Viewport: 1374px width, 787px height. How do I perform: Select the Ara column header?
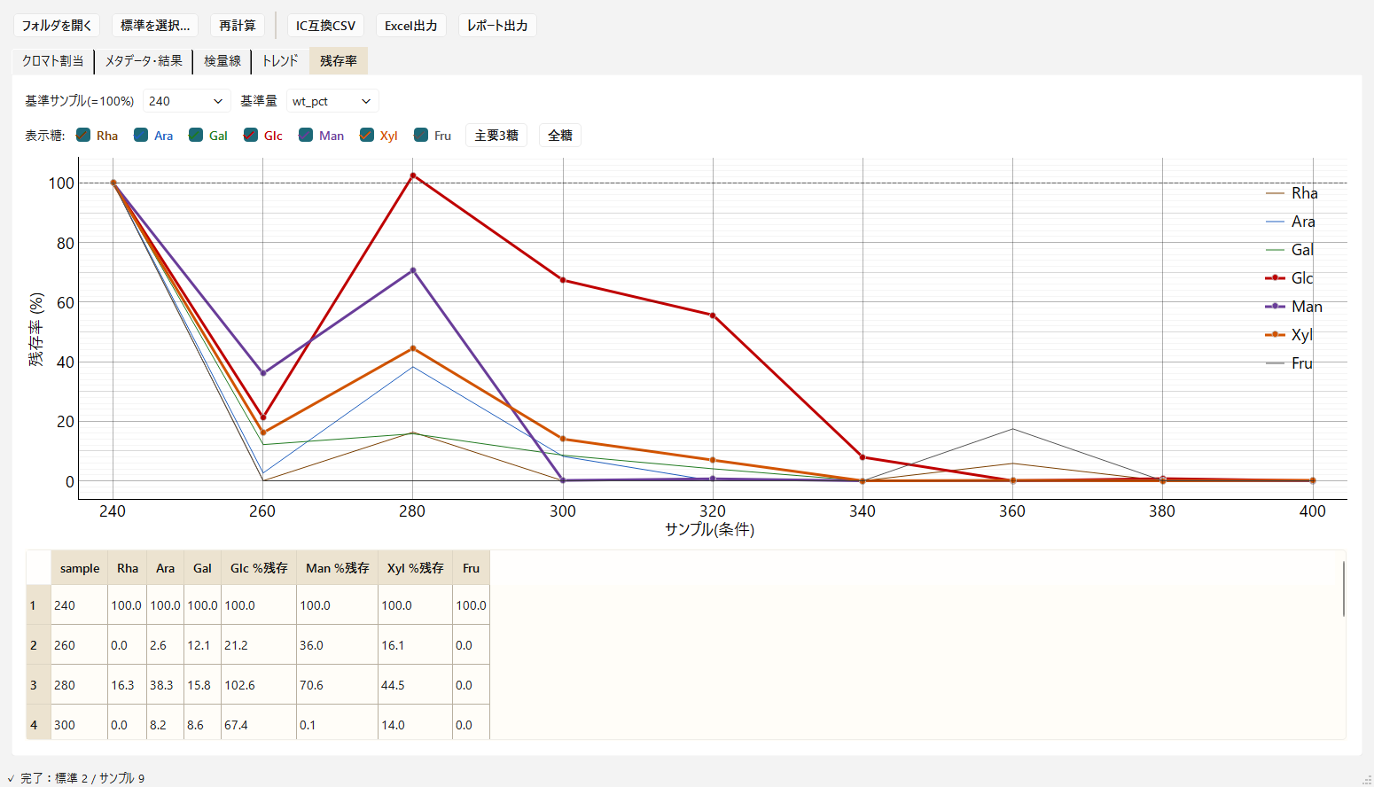166,568
